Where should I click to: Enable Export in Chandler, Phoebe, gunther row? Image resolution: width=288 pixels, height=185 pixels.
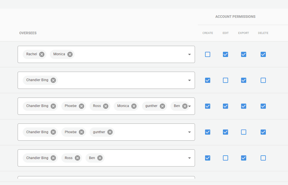pyautogui.click(x=243, y=132)
